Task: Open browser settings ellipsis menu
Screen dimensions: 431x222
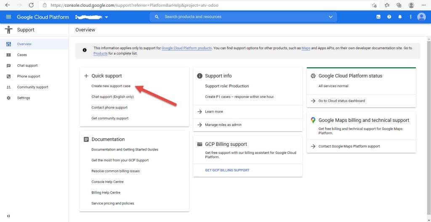Action: (x=423, y=5)
